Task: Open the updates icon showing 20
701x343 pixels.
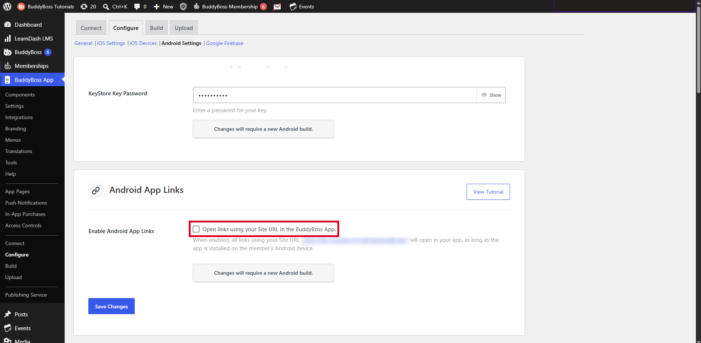Action: [84, 7]
